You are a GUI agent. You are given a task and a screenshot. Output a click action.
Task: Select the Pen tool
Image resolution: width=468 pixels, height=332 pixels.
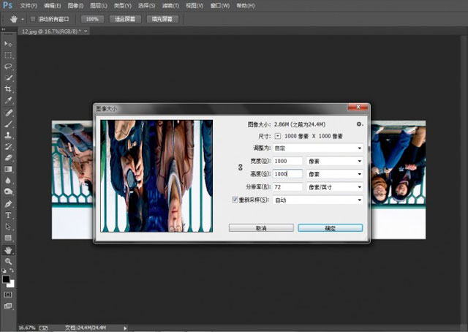8,204
